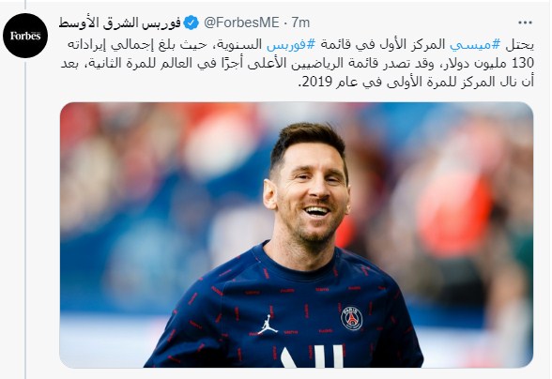Screen dimensions: 552x379
Task: Click the Jumpman logo on the jersey
Action: [268, 325]
